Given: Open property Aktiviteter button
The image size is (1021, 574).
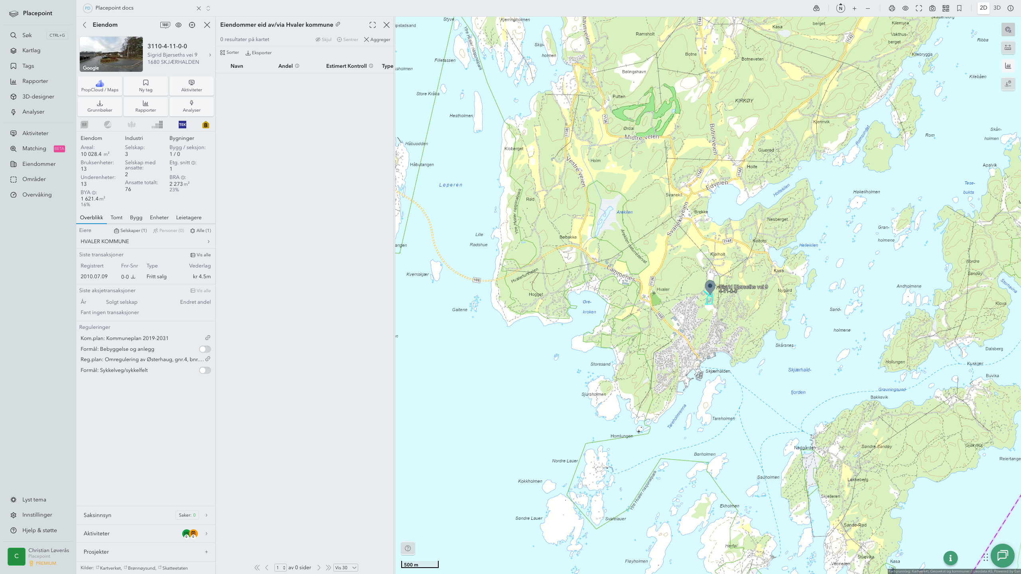Looking at the screenshot, I should [x=191, y=86].
